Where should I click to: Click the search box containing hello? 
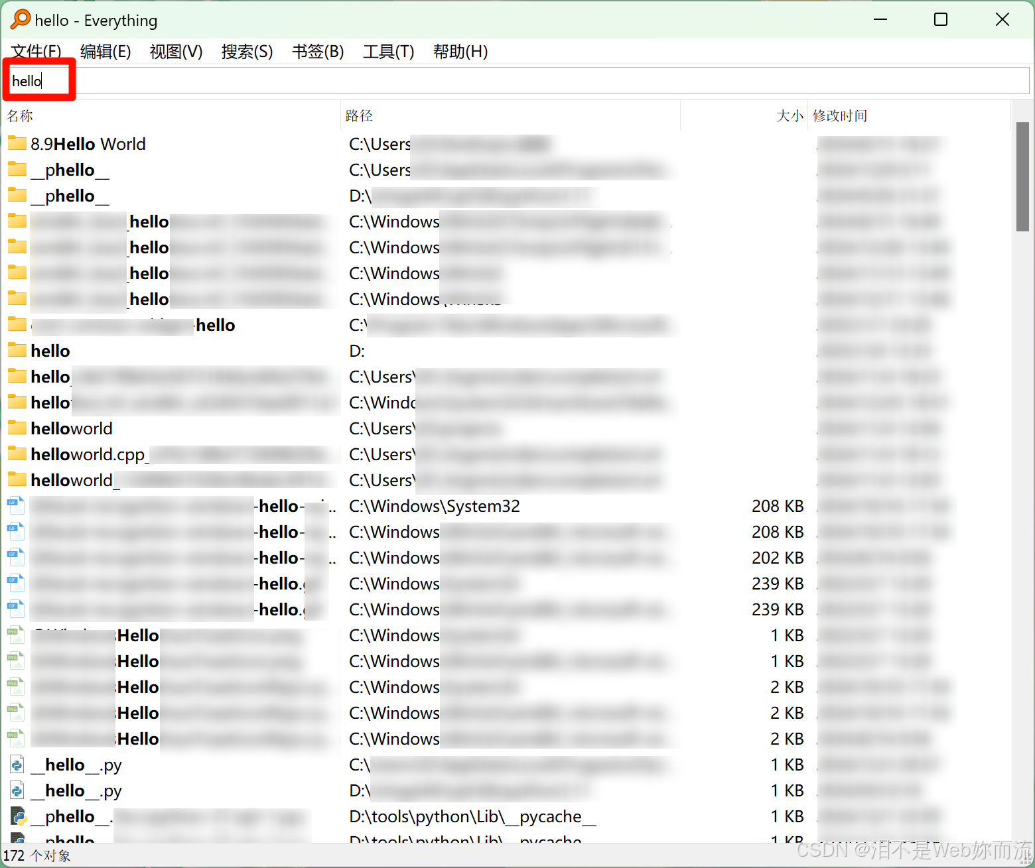coord(517,81)
